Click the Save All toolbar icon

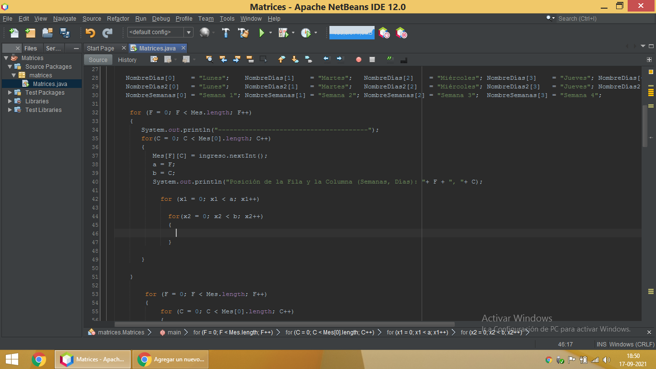pyautogui.click(x=64, y=33)
